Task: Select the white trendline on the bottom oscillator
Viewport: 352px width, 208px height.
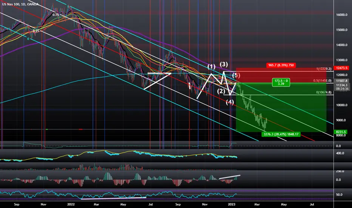Action: click(x=113, y=198)
